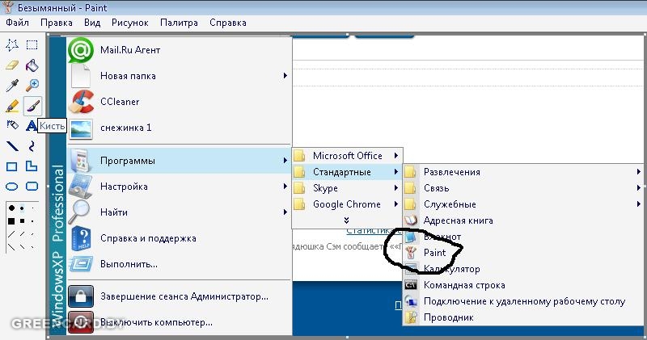Viewport: 647px width, 340px height.
Task: Click Завершение сеанса Администратор... text
Action: 184,296
